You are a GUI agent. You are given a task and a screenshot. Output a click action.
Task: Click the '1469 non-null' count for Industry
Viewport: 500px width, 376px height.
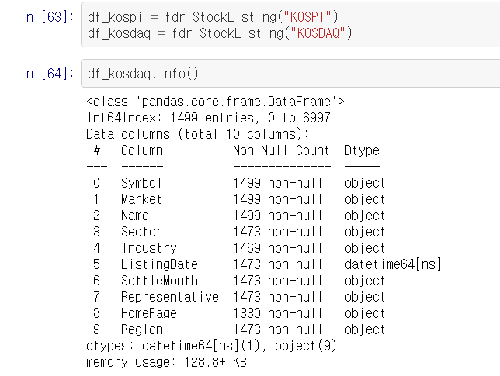[x=277, y=248]
